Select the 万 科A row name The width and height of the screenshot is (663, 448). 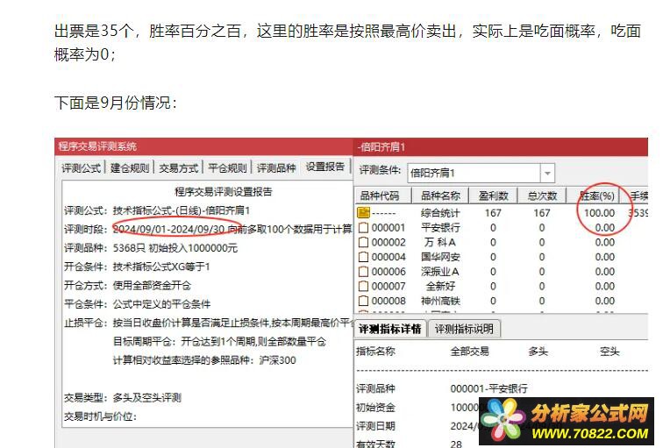point(440,243)
